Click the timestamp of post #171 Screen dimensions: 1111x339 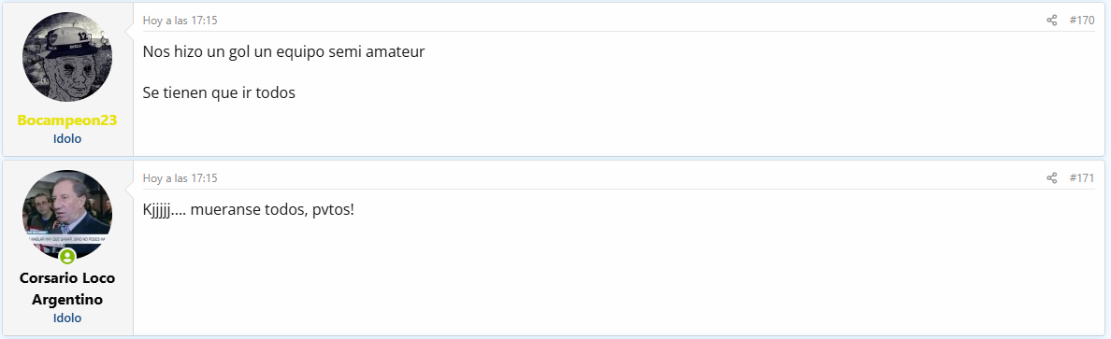coord(180,178)
